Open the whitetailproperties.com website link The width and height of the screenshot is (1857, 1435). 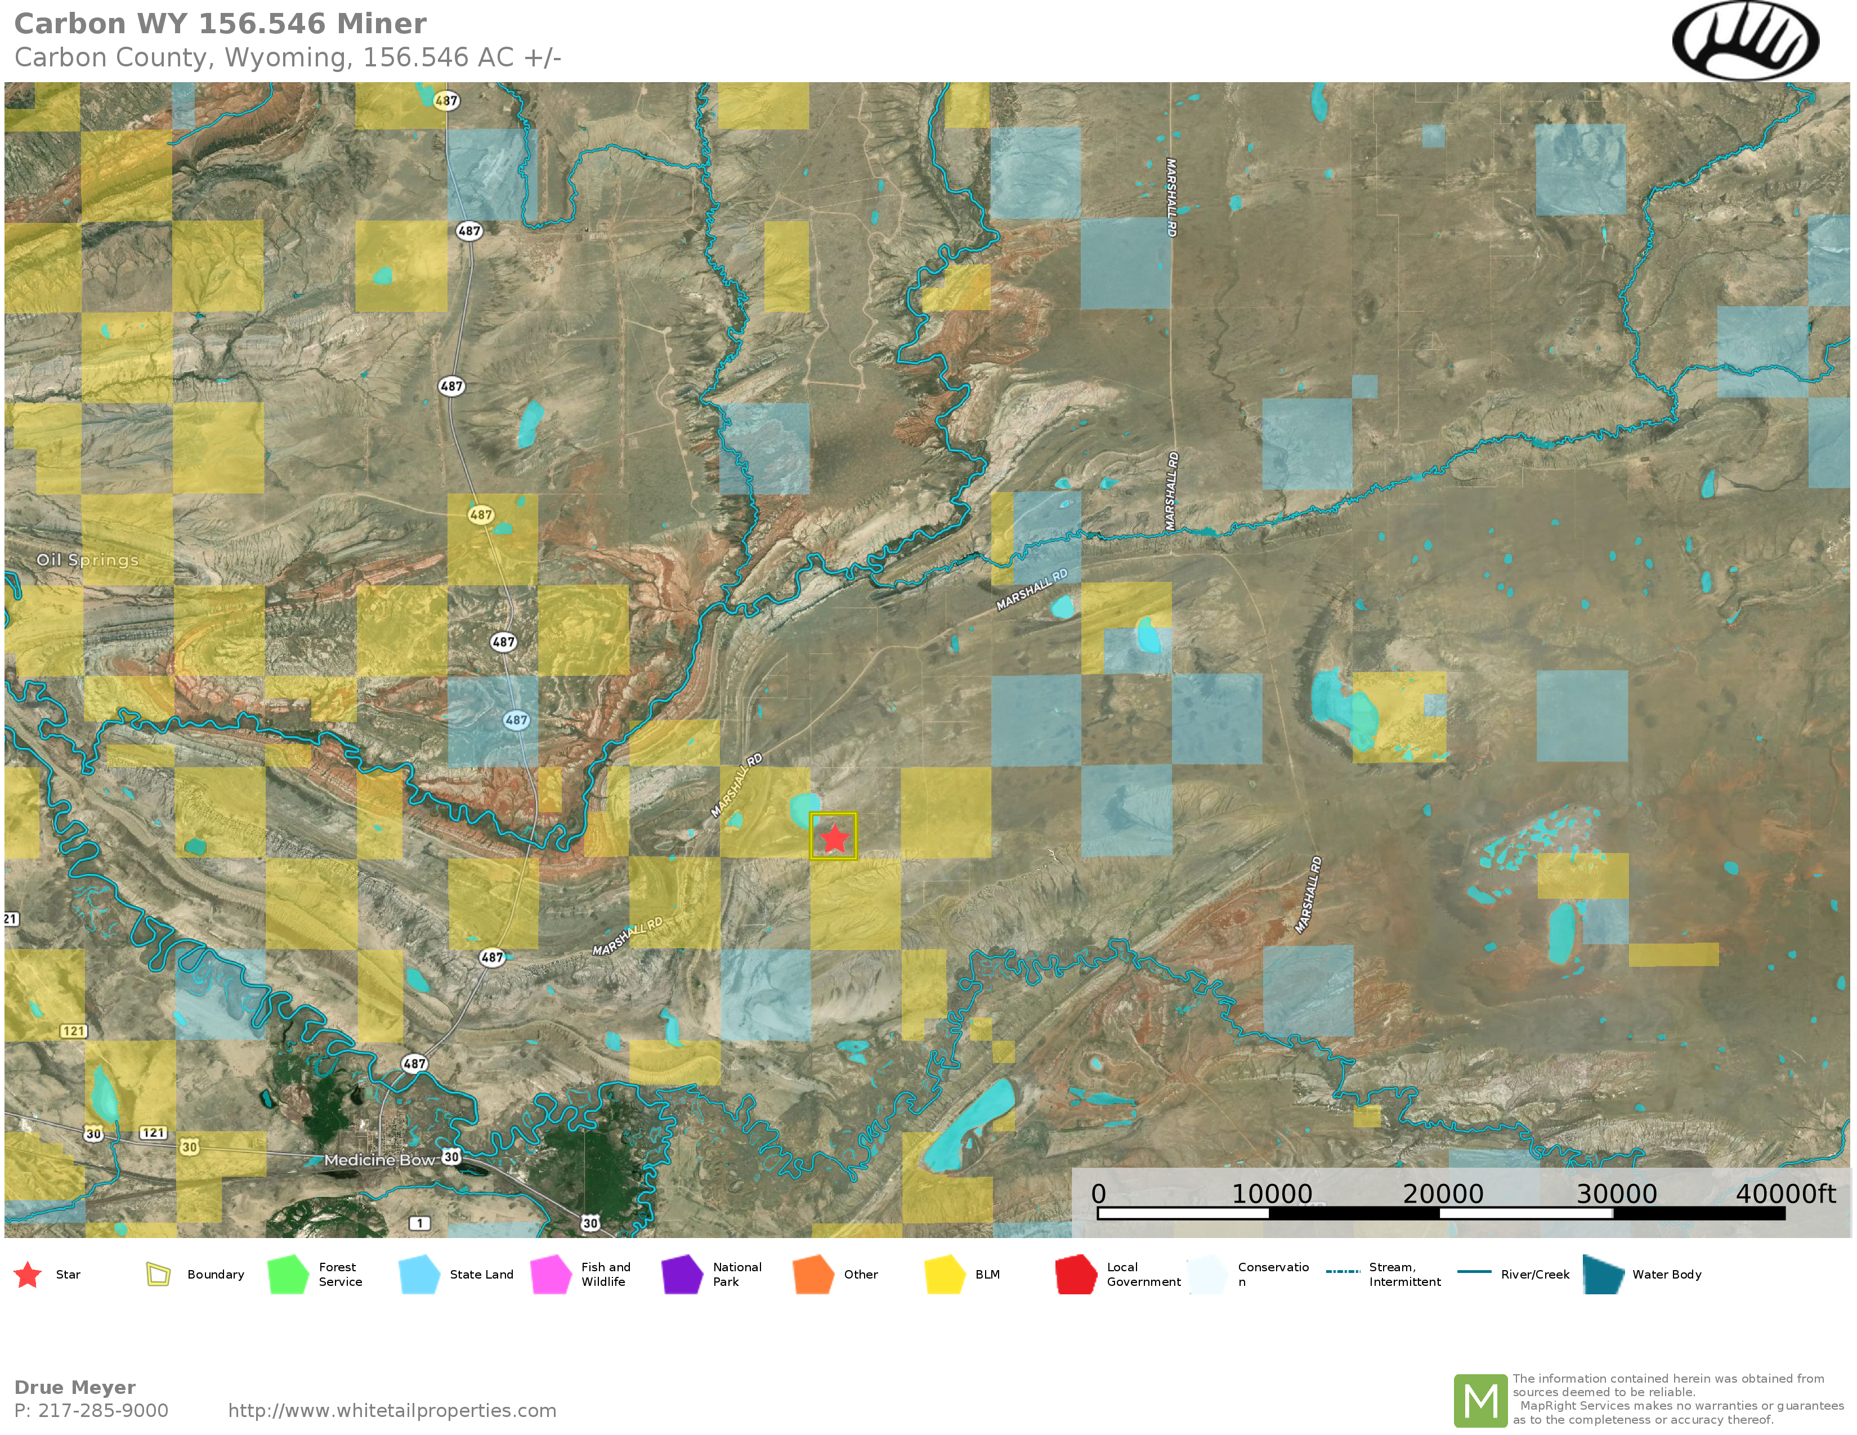pos(392,1410)
